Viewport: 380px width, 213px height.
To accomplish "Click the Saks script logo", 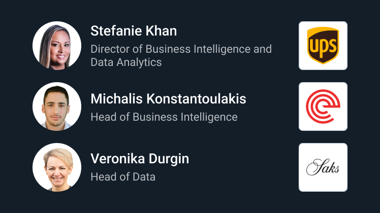I will pos(323,167).
